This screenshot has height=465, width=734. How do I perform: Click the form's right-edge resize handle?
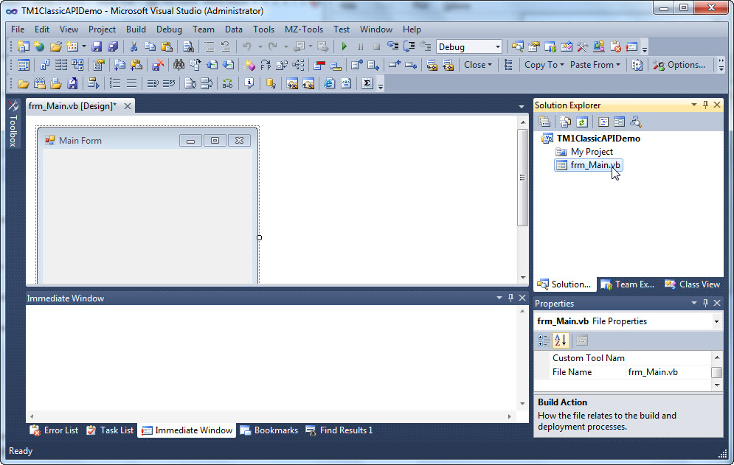pos(260,237)
